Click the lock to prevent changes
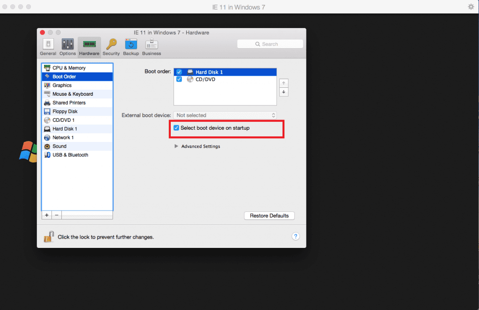479x310 pixels. (49, 236)
